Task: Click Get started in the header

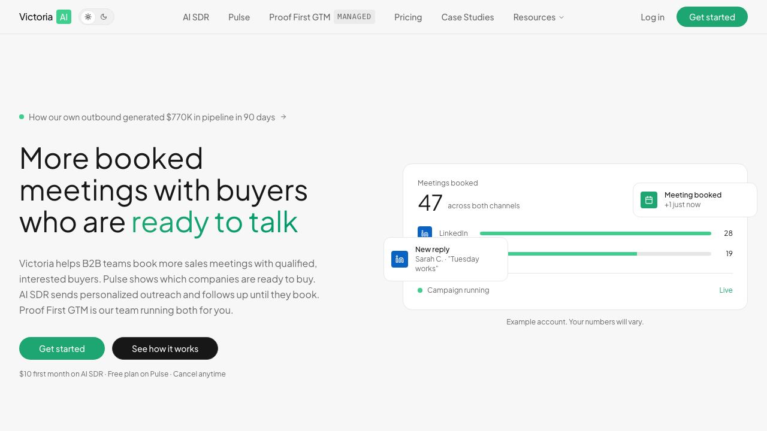Action: tap(712, 17)
